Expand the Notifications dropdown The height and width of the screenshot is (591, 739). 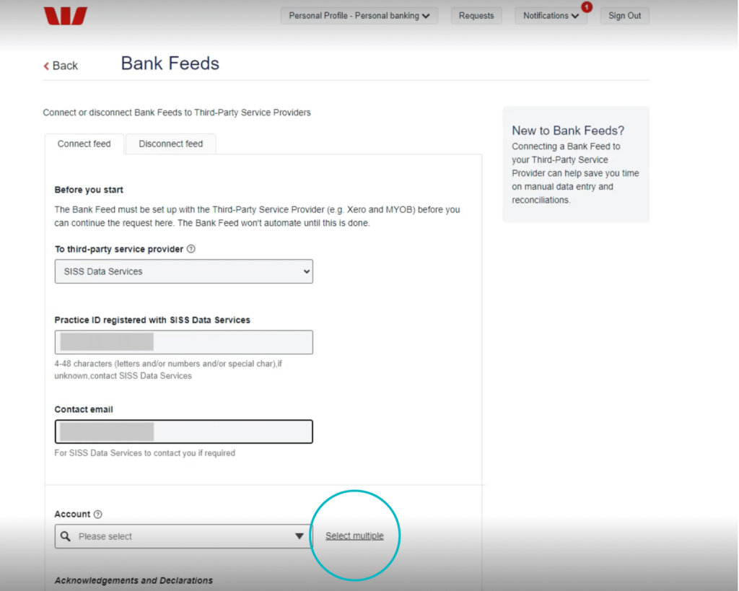point(551,16)
